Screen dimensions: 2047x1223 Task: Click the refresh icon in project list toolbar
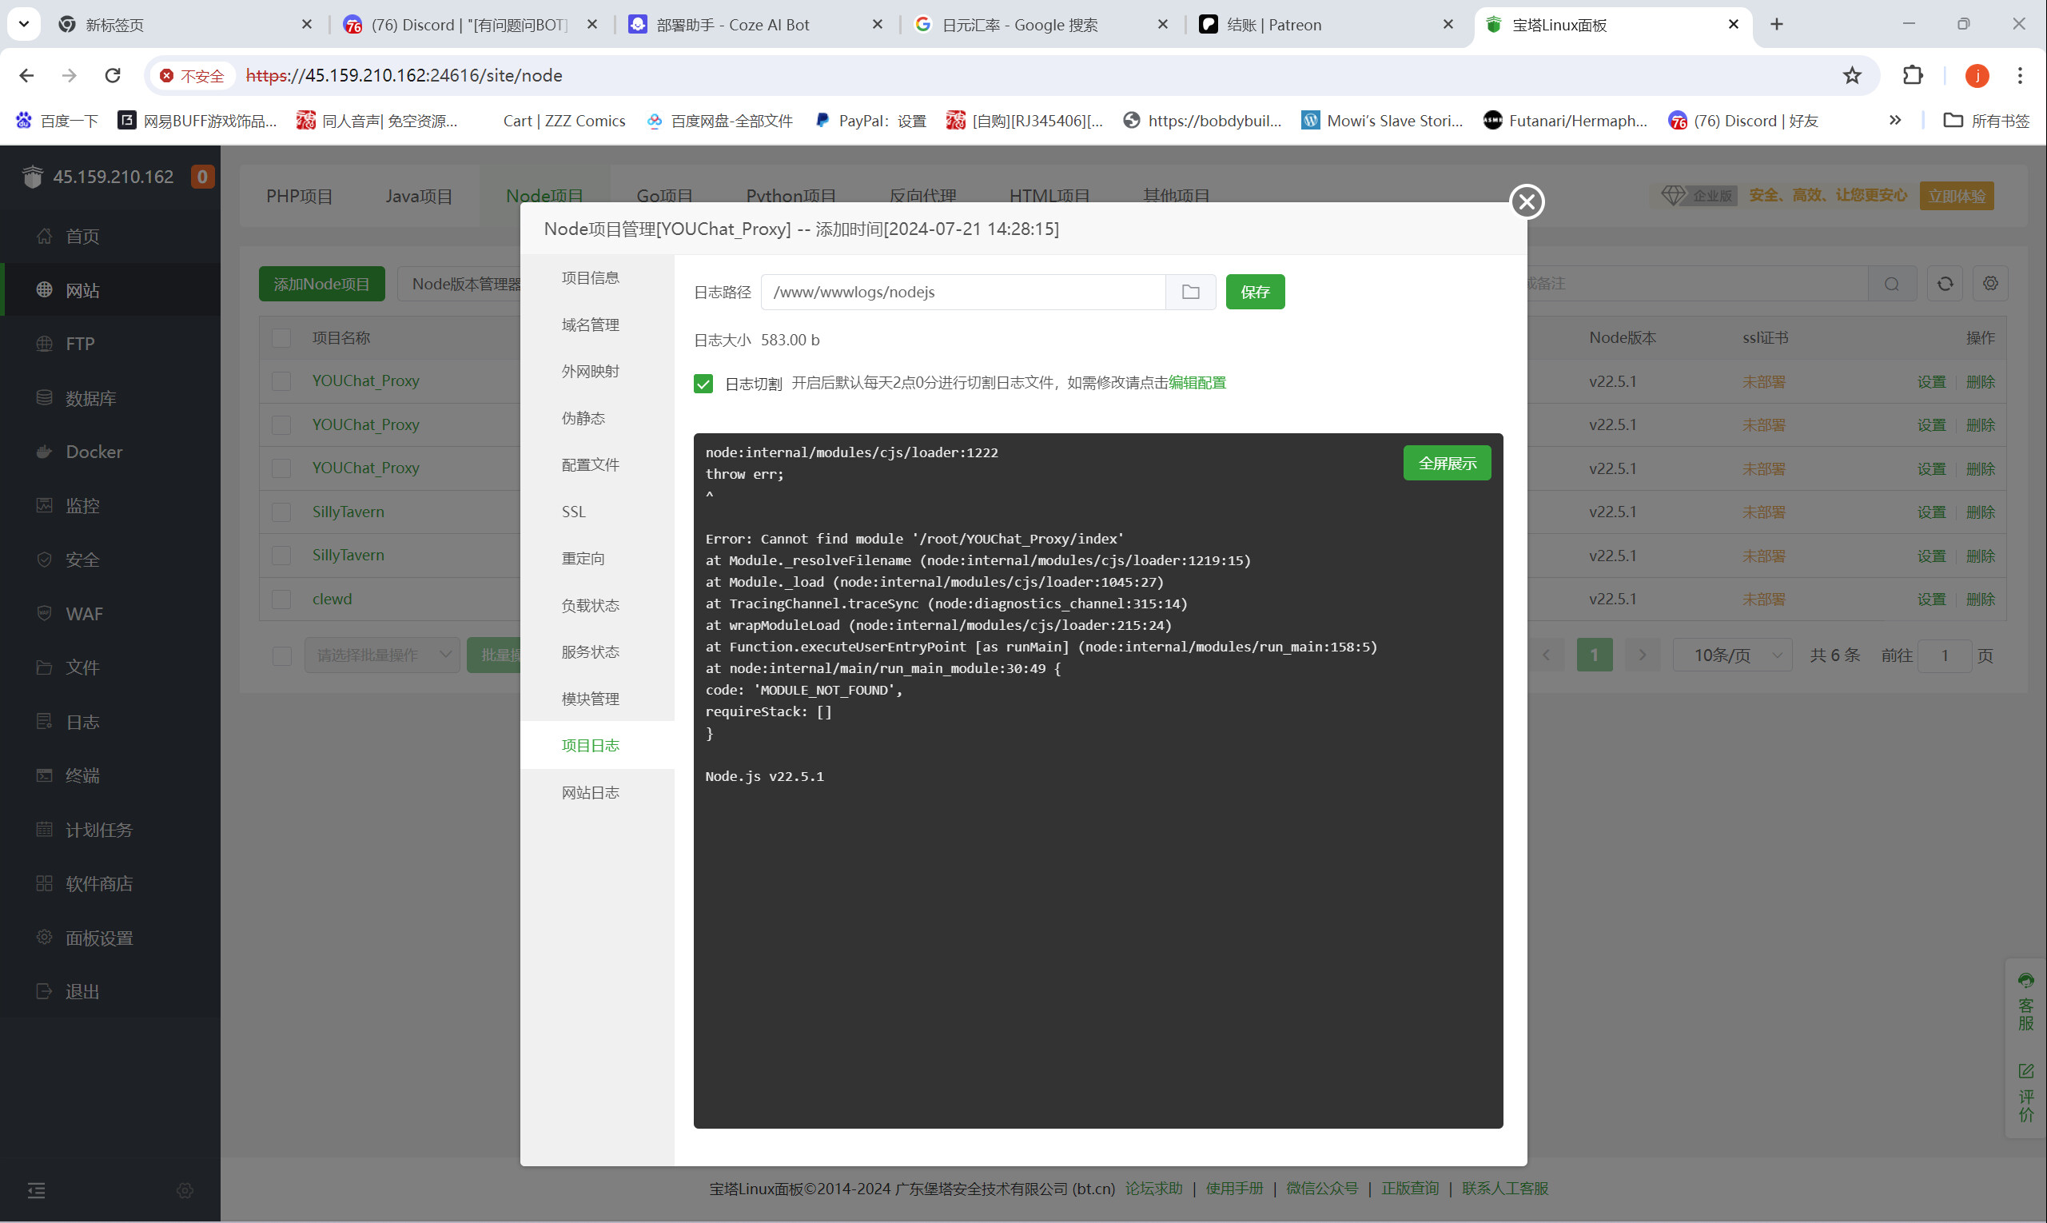1945,284
